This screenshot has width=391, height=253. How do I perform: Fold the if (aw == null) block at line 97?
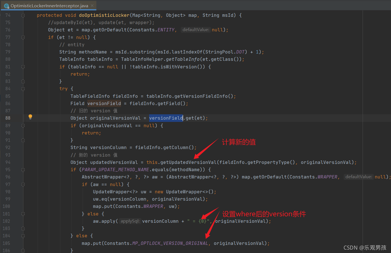[x=23, y=185]
